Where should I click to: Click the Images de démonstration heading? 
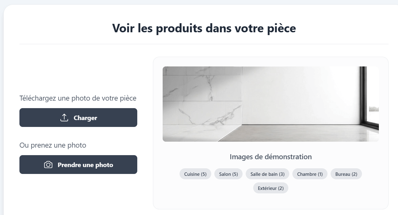270,157
